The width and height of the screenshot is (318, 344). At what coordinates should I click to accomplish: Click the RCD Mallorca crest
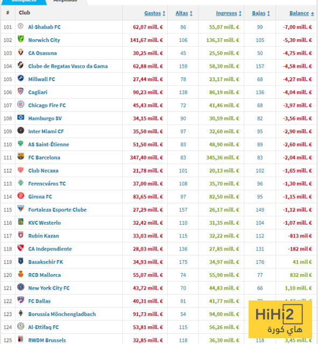pyautogui.click(x=20, y=274)
